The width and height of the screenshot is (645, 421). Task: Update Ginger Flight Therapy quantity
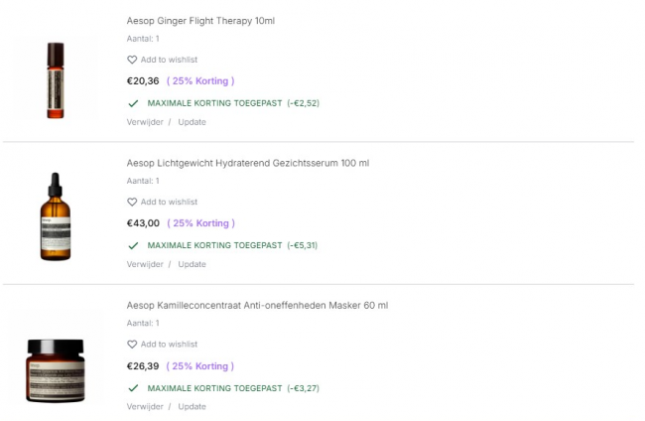click(x=192, y=122)
